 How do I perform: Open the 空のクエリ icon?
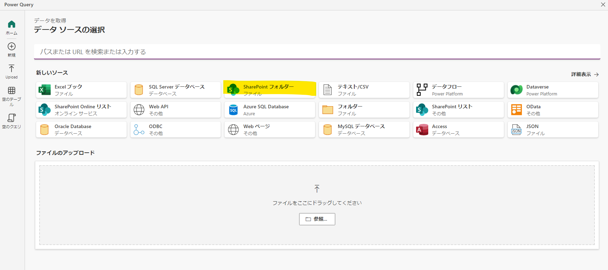click(11, 118)
